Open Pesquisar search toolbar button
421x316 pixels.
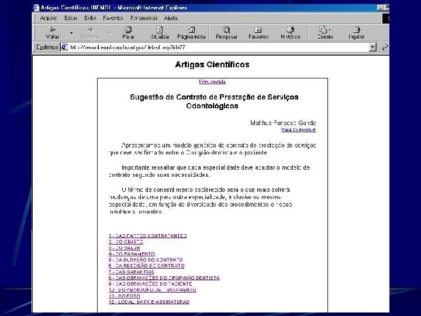click(227, 33)
